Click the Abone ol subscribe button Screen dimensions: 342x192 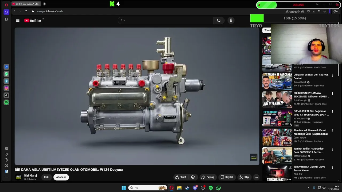point(61,177)
